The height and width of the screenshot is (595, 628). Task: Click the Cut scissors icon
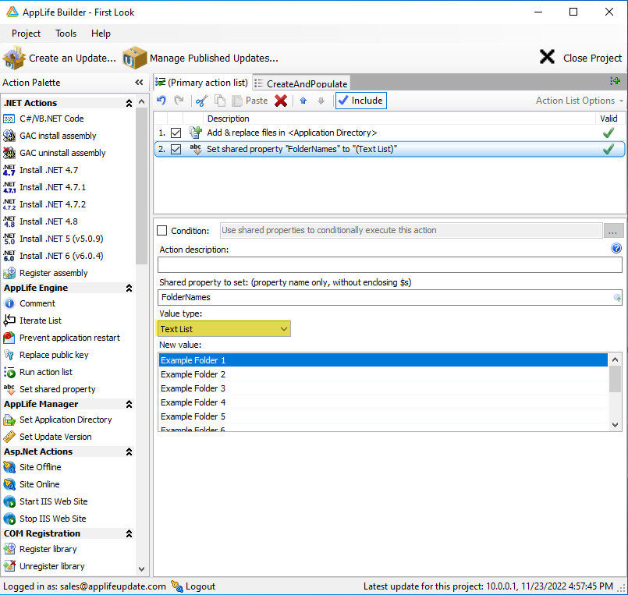201,101
